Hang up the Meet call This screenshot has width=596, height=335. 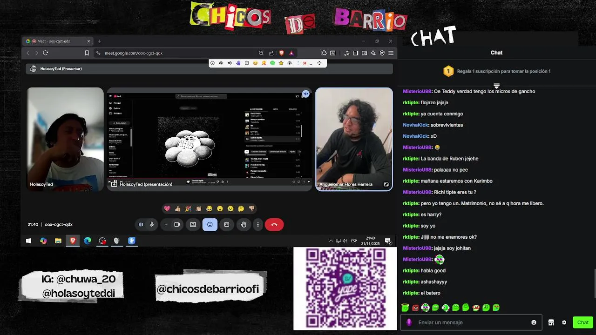click(274, 225)
